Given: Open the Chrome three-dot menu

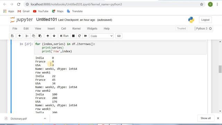Looking at the screenshot, I should click(217, 5).
